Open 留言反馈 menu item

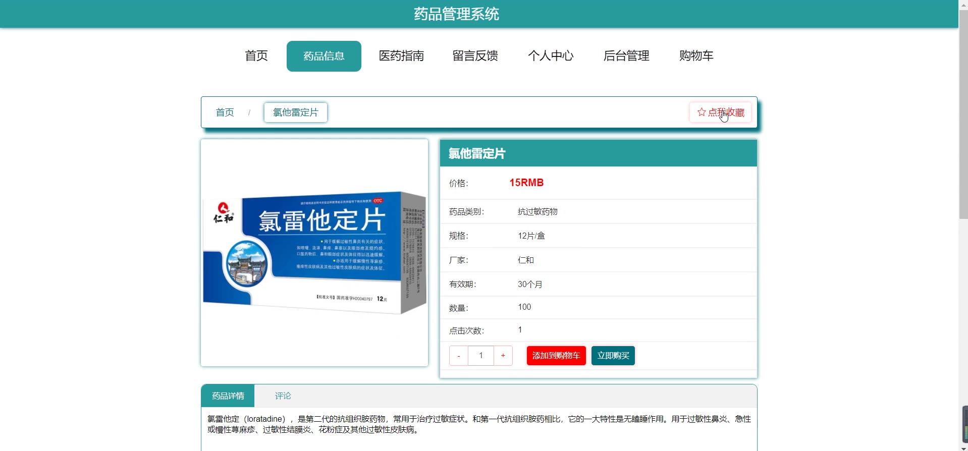coord(475,56)
